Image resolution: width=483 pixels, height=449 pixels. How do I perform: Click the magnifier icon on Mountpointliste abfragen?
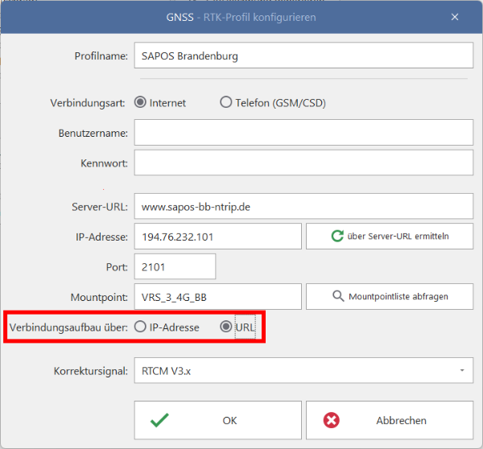pos(338,296)
